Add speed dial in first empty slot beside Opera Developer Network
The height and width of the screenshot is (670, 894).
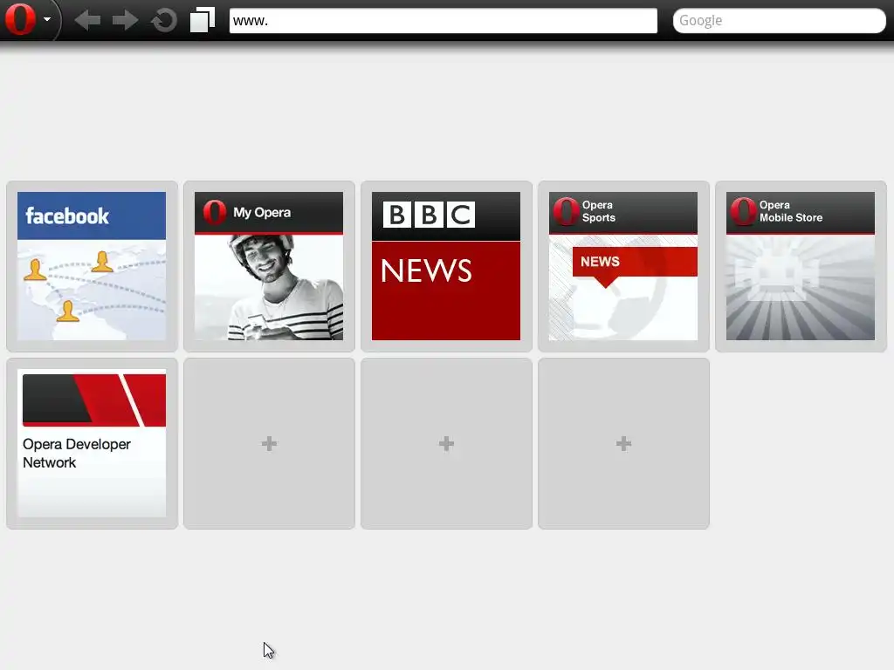(x=269, y=443)
